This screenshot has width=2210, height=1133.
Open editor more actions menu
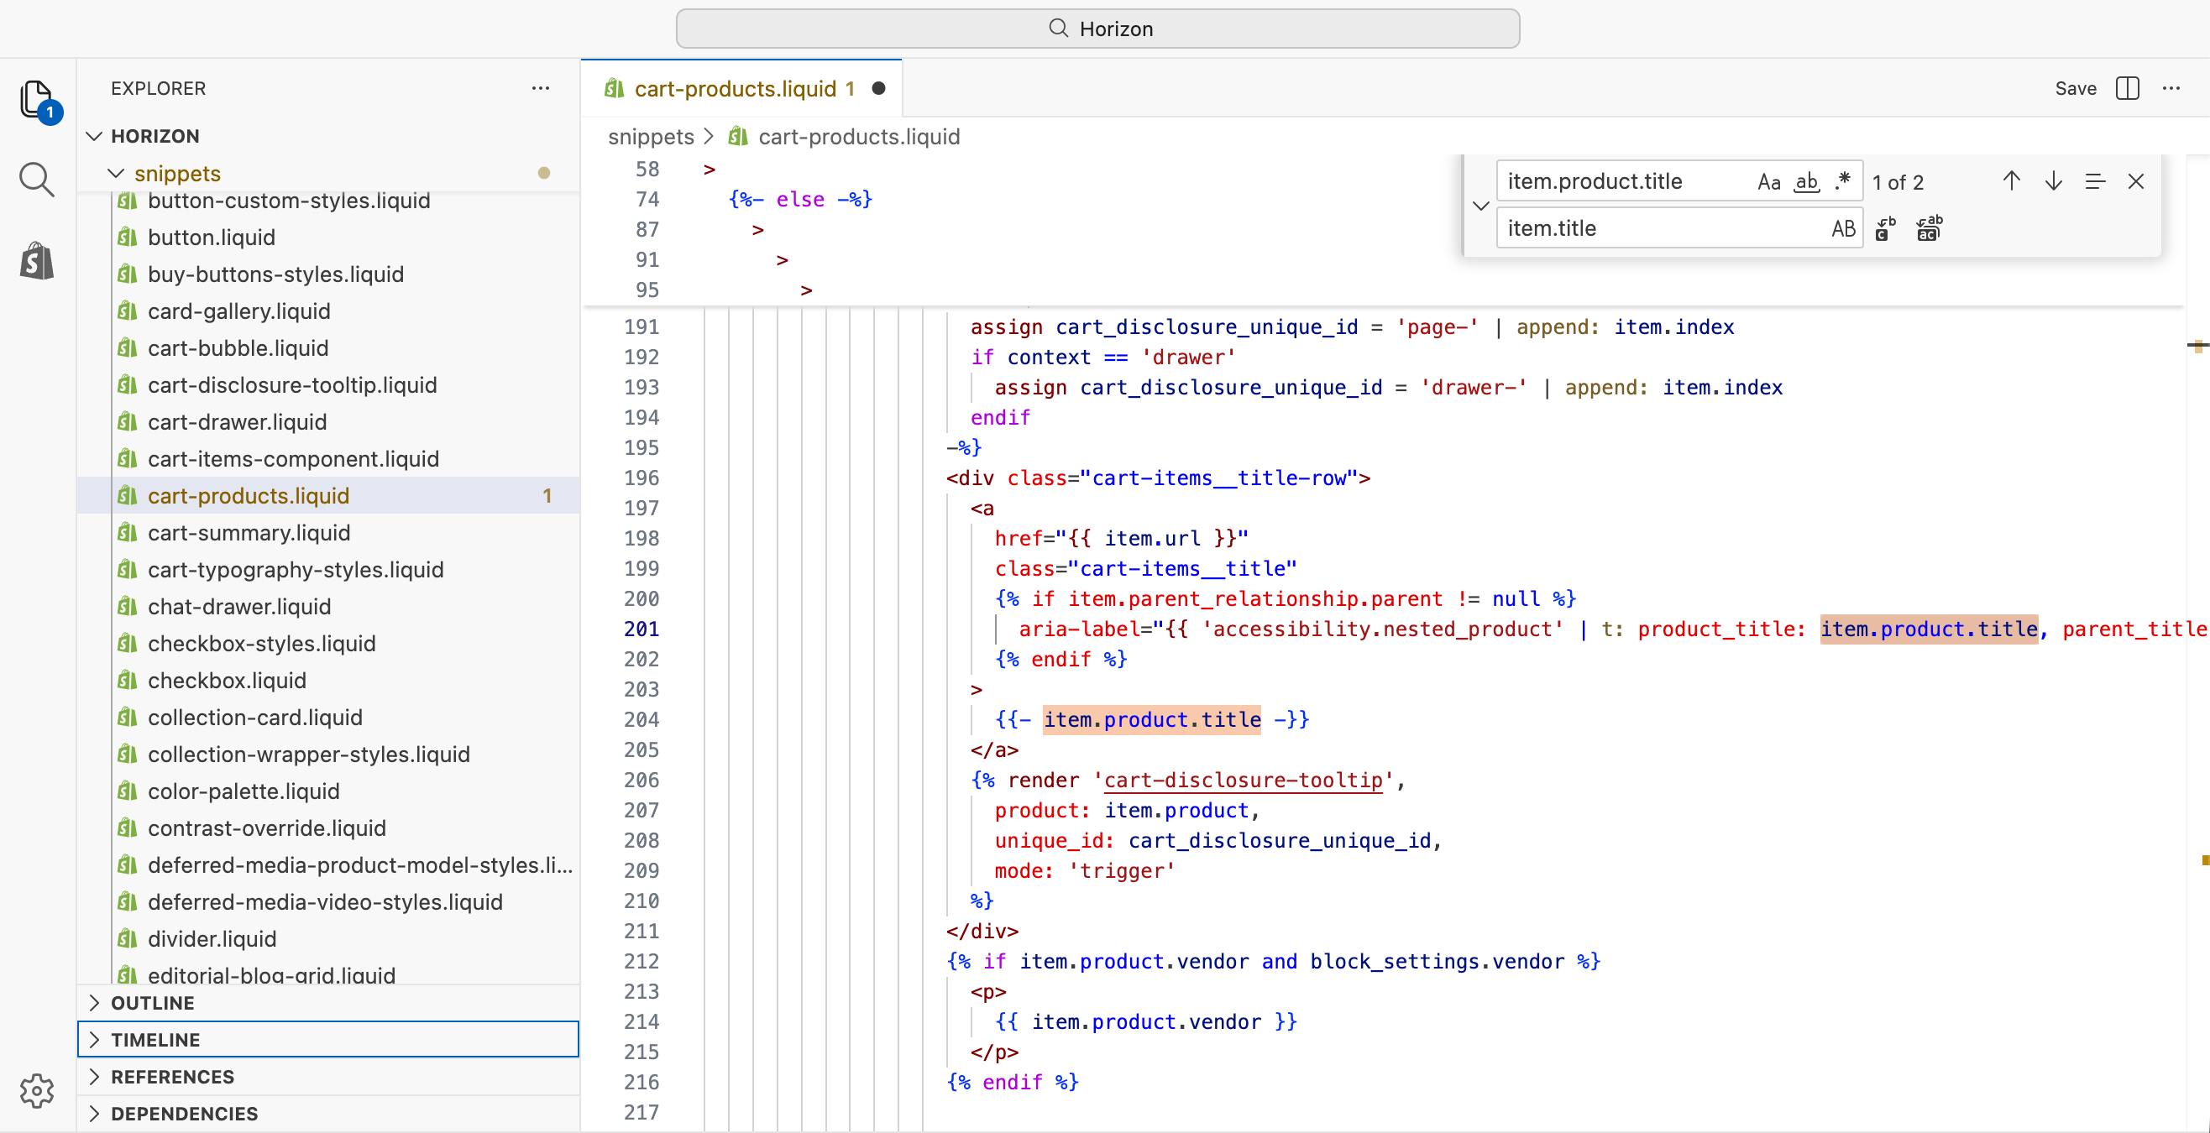[2171, 88]
